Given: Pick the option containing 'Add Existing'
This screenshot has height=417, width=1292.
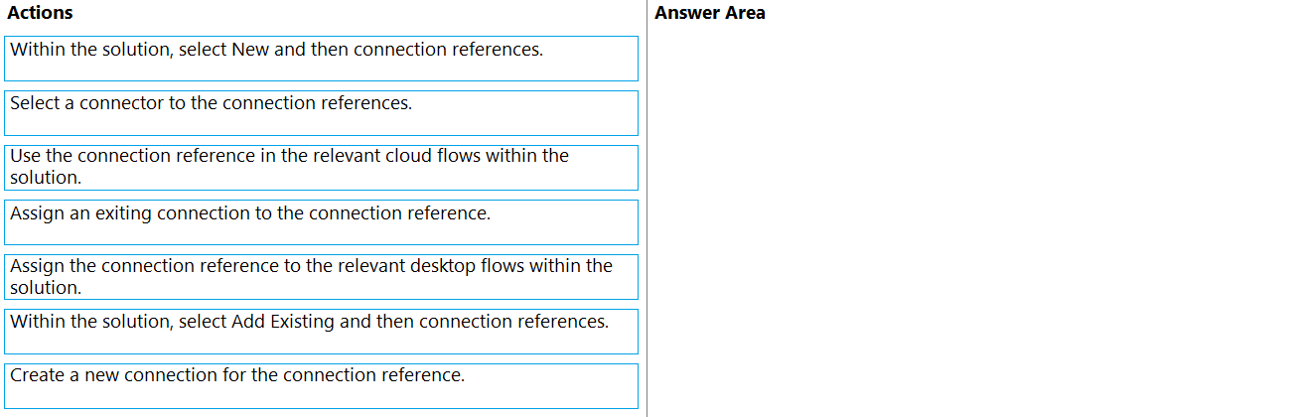Looking at the screenshot, I should point(321,332).
